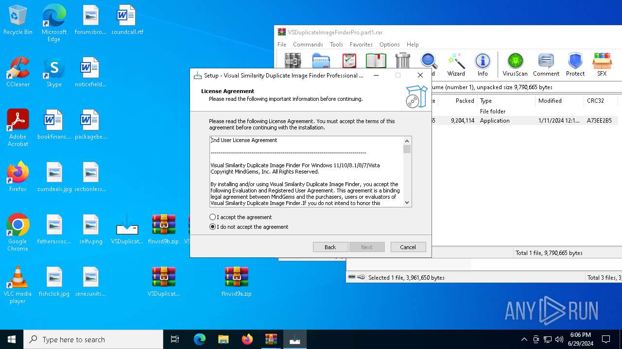Click taskbar search box
The width and height of the screenshot is (622, 349).
[93, 339]
